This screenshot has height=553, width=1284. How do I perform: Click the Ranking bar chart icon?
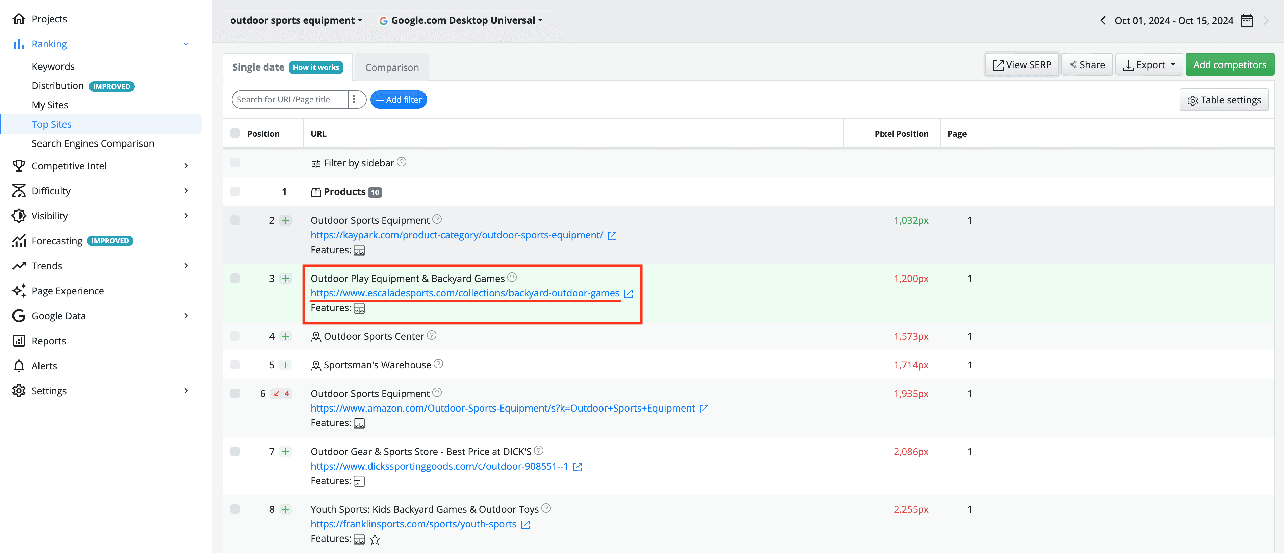pyautogui.click(x=19, y=44)
